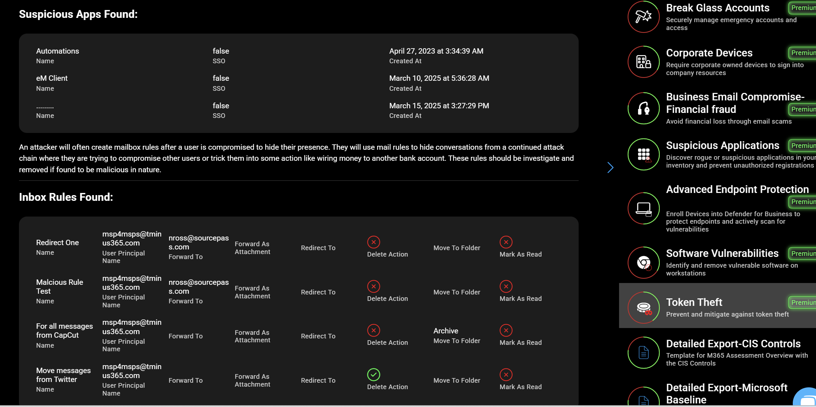
Task: Select the Suspicious Applications grid icon
Action: point(643,154)
